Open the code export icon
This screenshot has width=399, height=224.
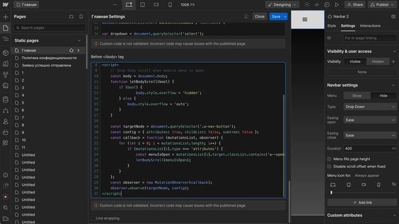click(x=317, y=4)
